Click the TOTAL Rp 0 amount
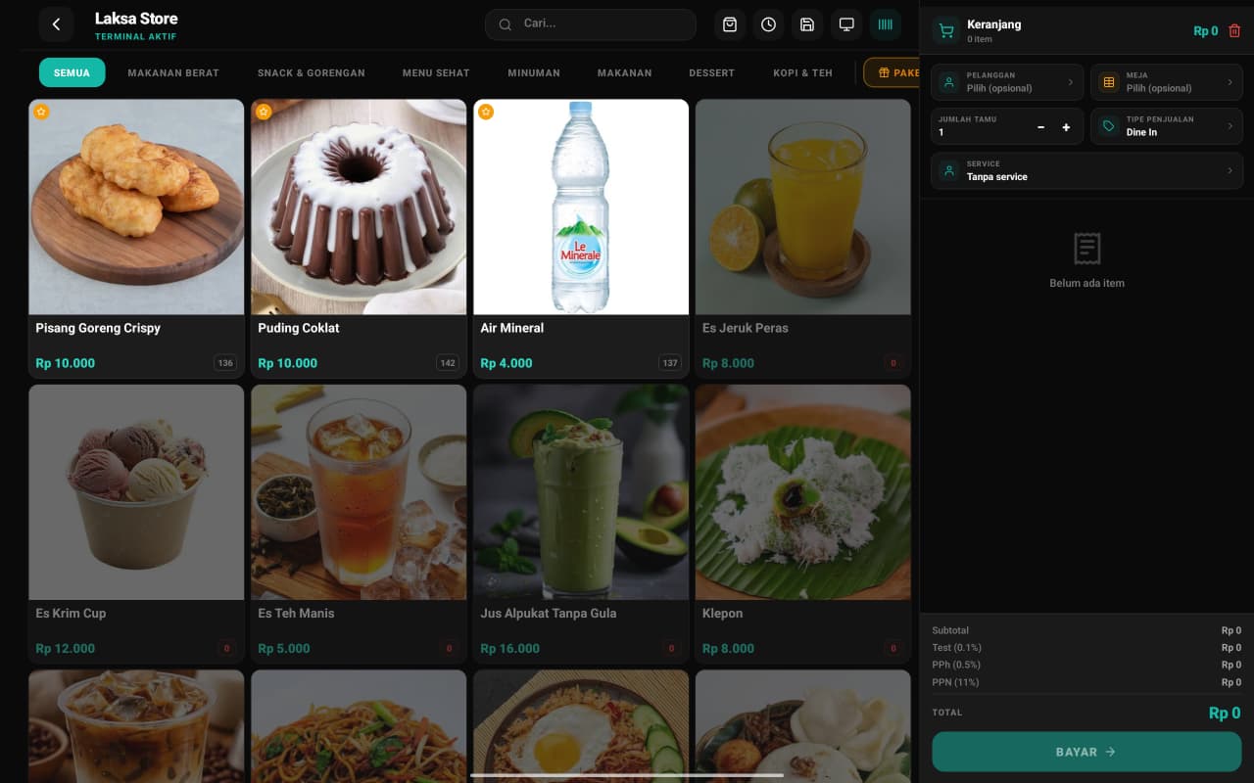 (x=1225, y=714)
